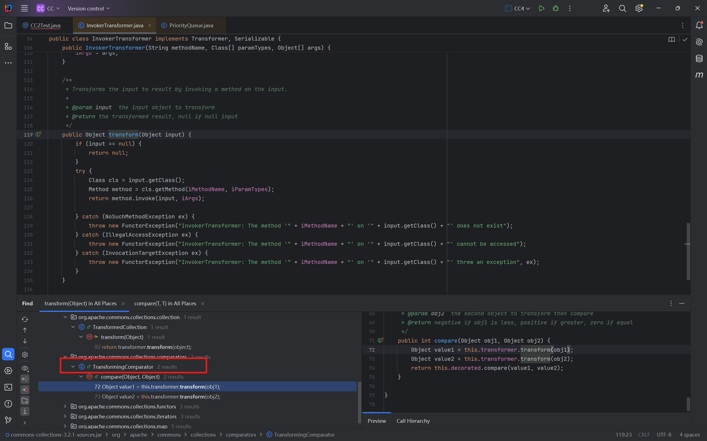Viewport: 707px width, 441px height.
Task: Click the comparators breadcrumb
Action: 241,435
